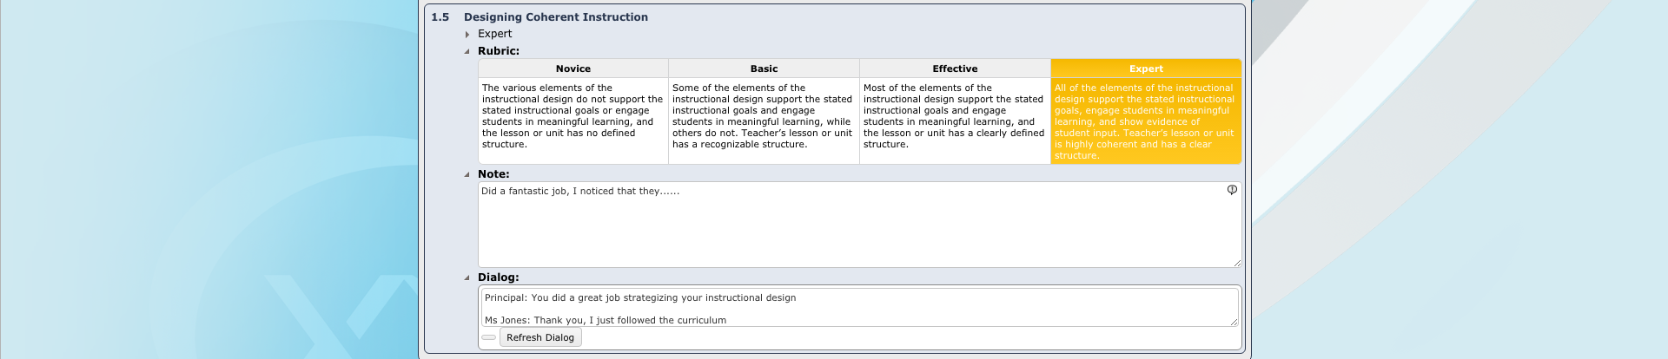This screenshot has height=359, width=1668.
Task: Choose the Effective rubric description cell
Action: pos(956,121)
